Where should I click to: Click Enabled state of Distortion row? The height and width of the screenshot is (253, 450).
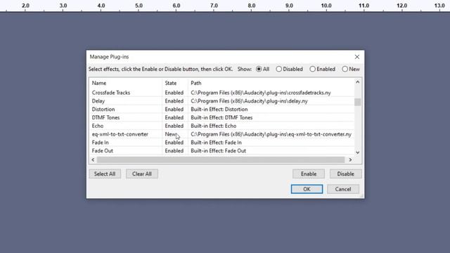point(174,110)
